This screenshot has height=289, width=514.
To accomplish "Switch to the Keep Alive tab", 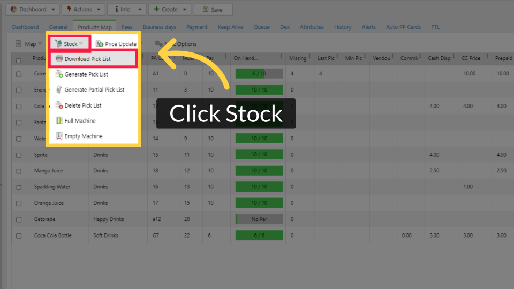I will pyautogui.click(x=230, y=27).
